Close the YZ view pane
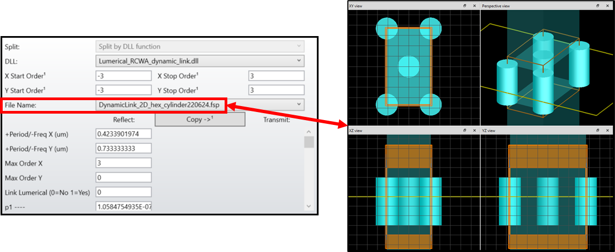Viewport: 615px width, 252px height. [607, 130]
